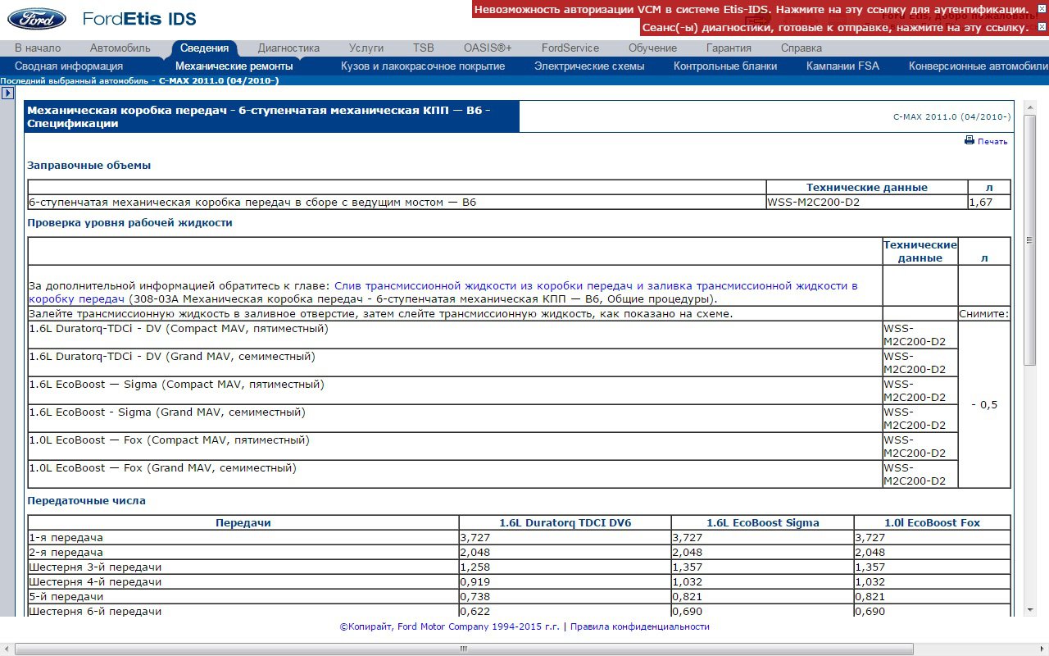Click the Печать print link
The height and width of the screenshot is (656, 1049).
[992, 141]
